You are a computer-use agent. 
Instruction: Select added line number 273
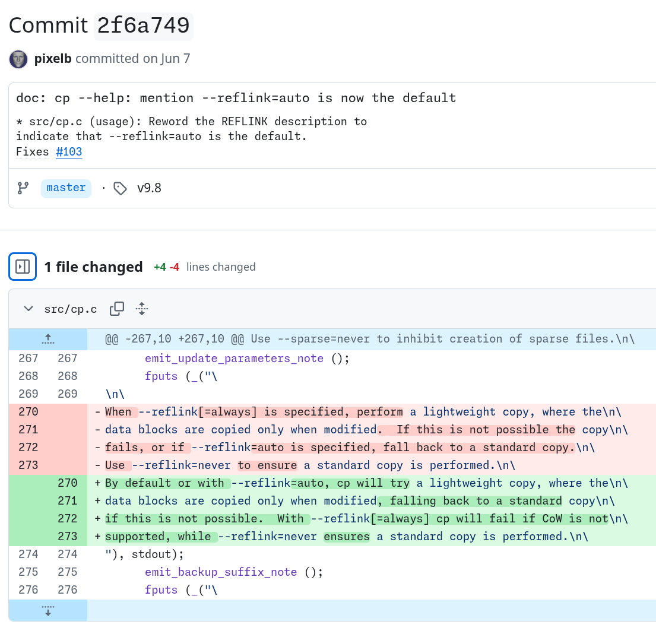[68, 537]
